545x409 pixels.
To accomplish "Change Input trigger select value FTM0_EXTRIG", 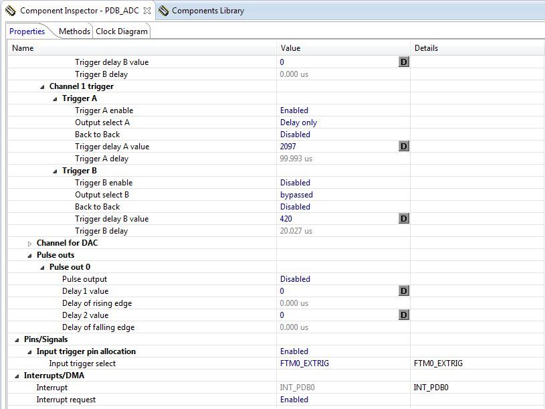I will 304,363.
